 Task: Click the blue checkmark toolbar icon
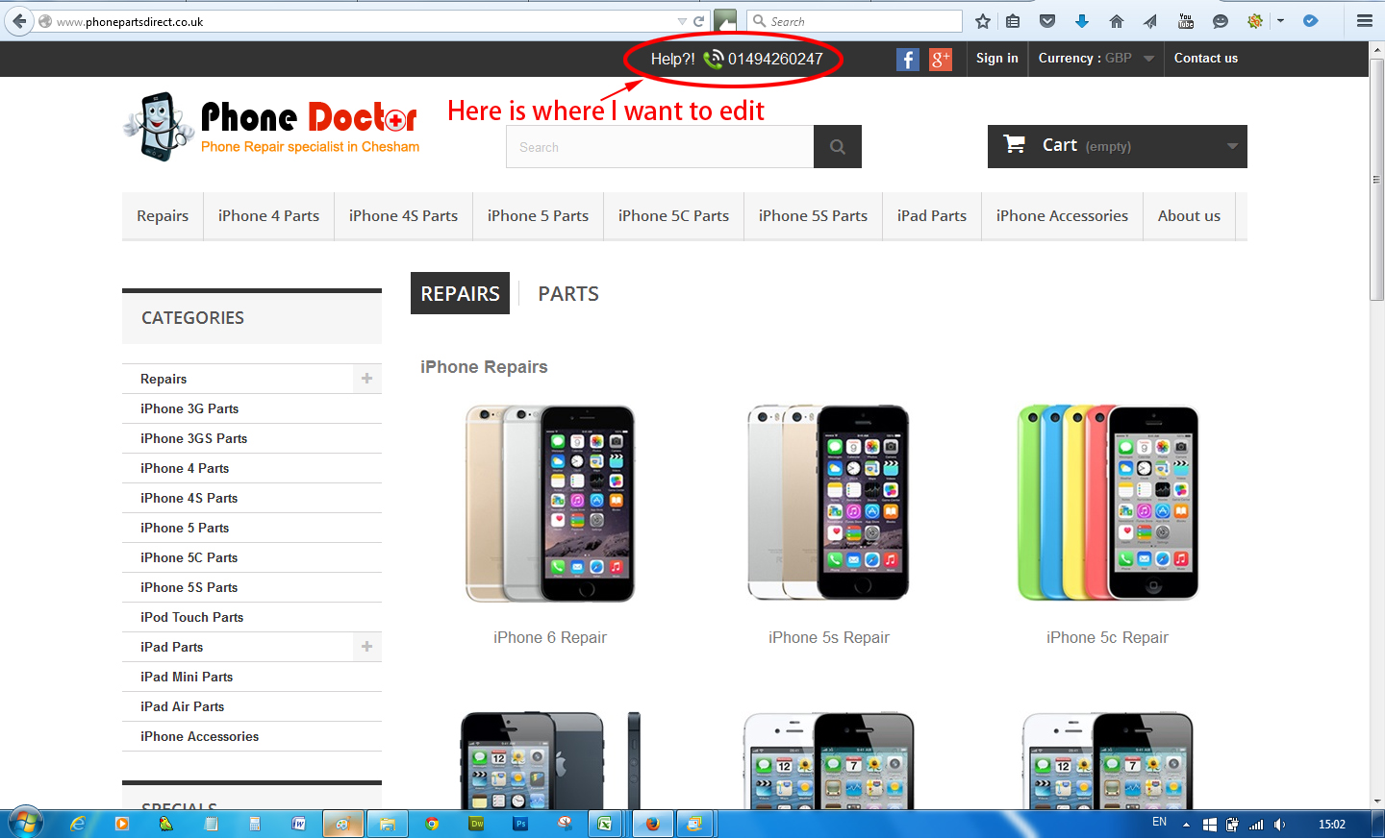click(x=1310, y=21)
